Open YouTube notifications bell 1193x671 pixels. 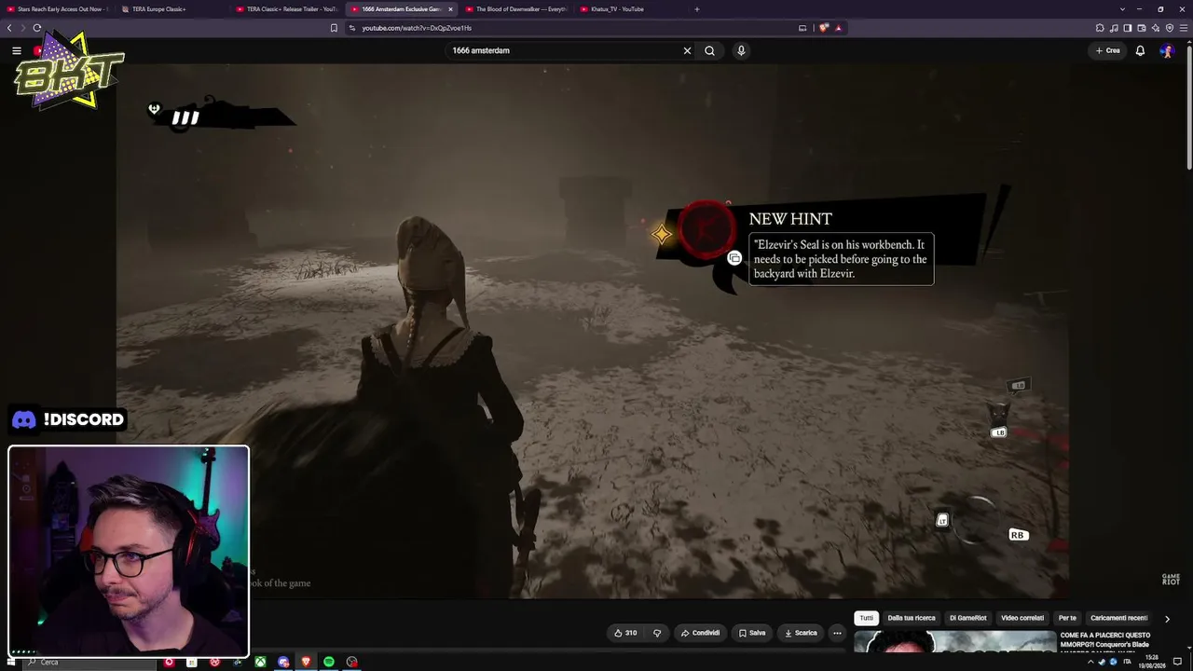(x=1140, y=50)
